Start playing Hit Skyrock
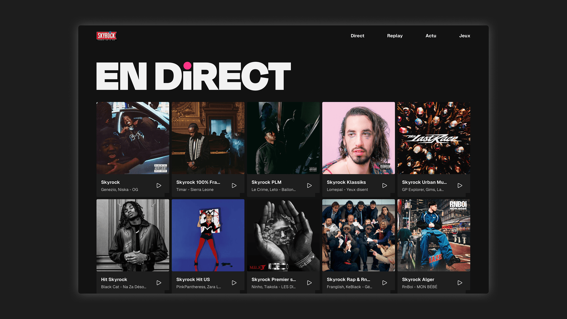Viewport: 567px width, 319px height. (159, 283)
